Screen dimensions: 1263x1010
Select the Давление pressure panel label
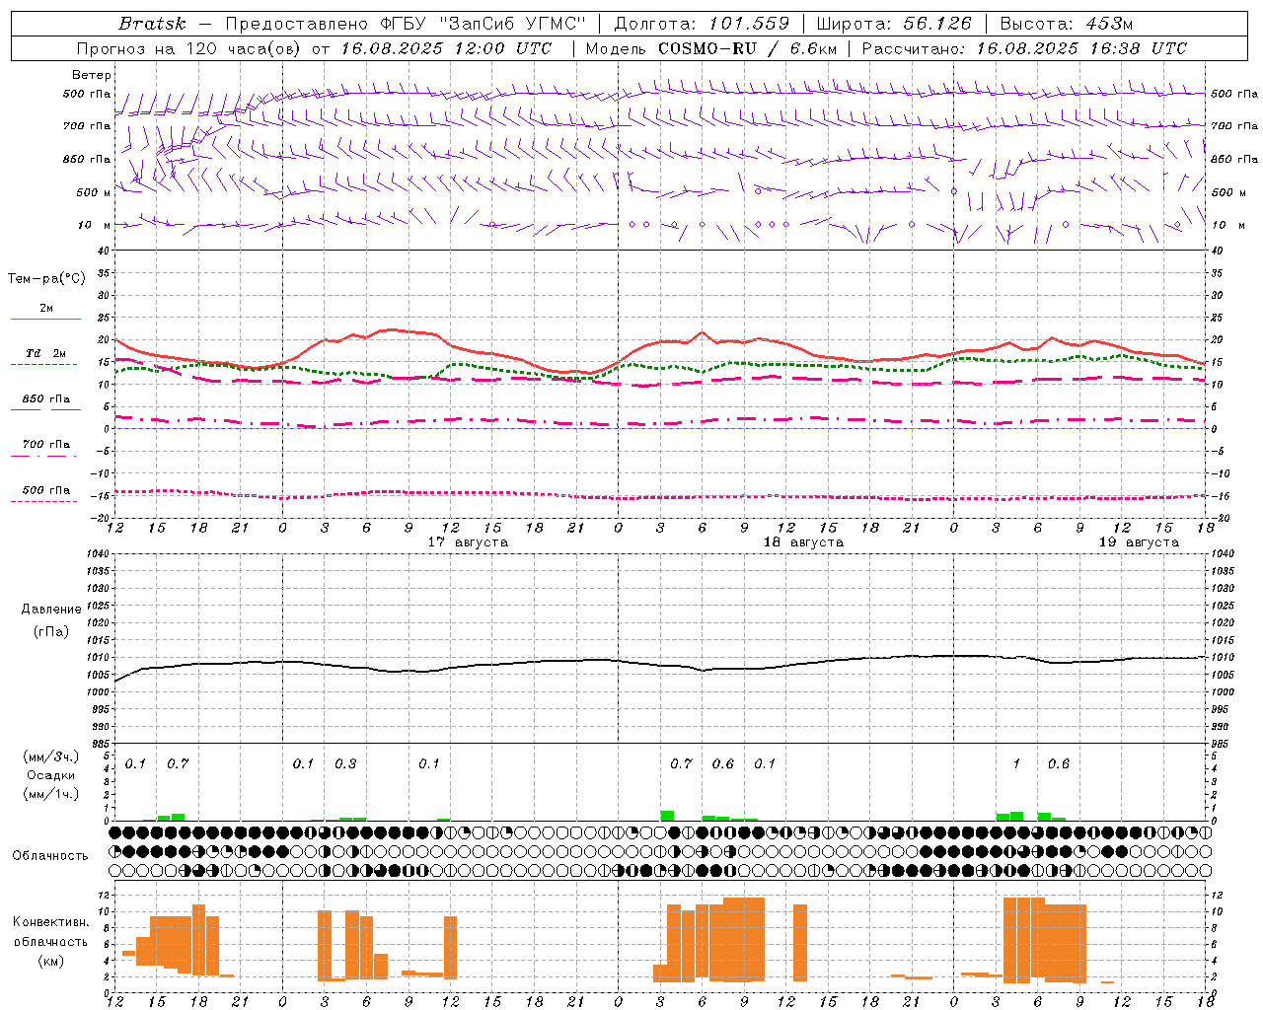51,610
